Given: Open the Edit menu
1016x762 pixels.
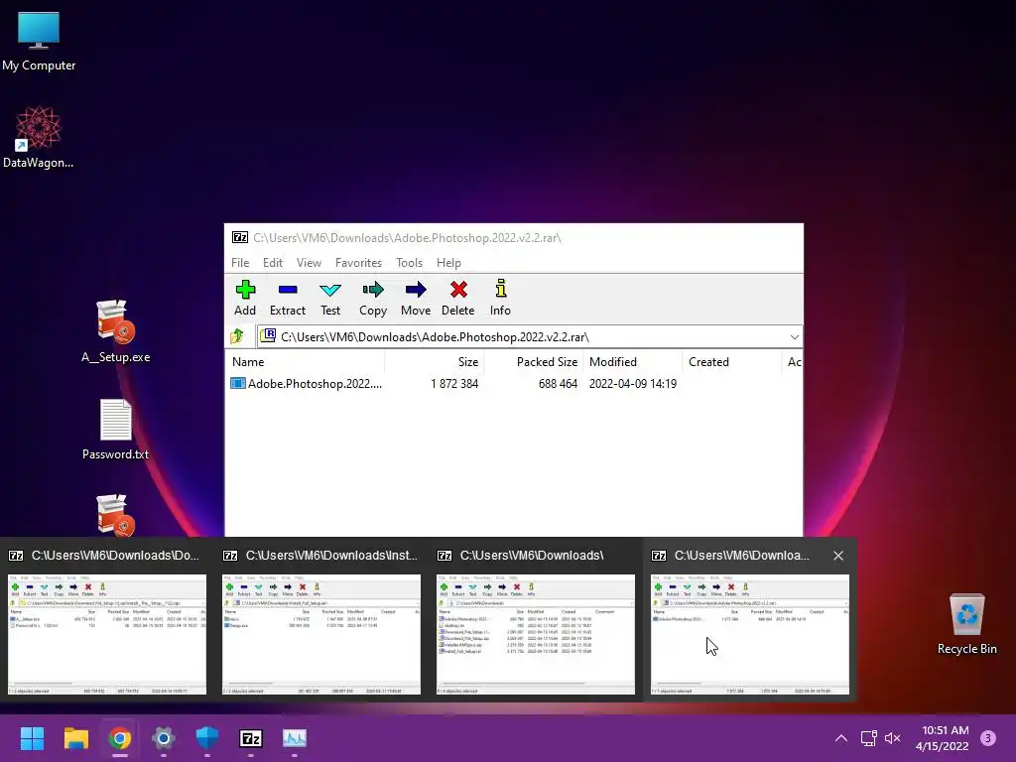Looking at the screenshot, I should (272, 262).
